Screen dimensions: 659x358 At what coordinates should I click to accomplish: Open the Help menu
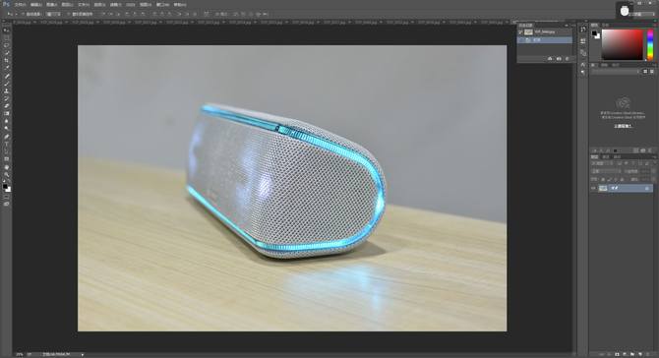[180, 5]
